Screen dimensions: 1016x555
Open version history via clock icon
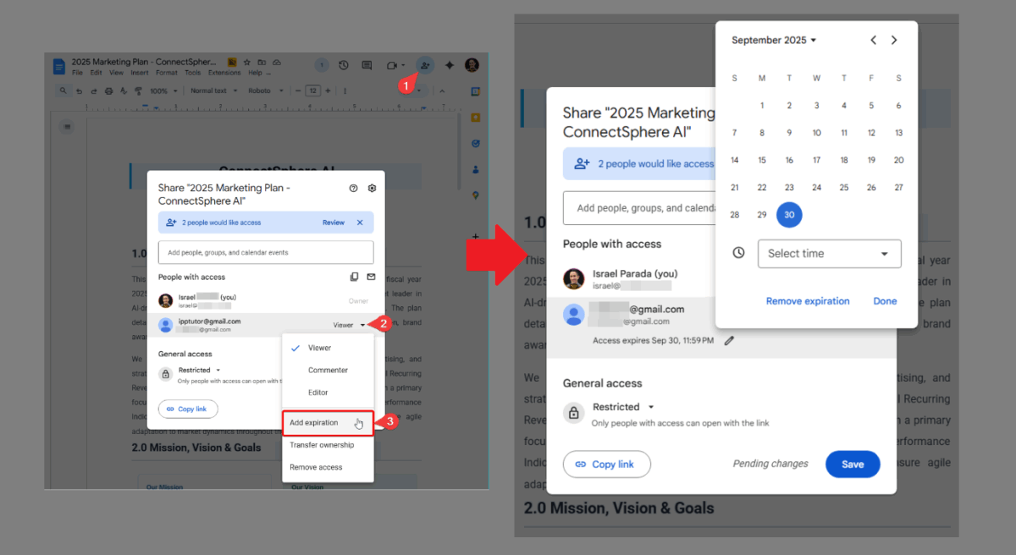342,65
